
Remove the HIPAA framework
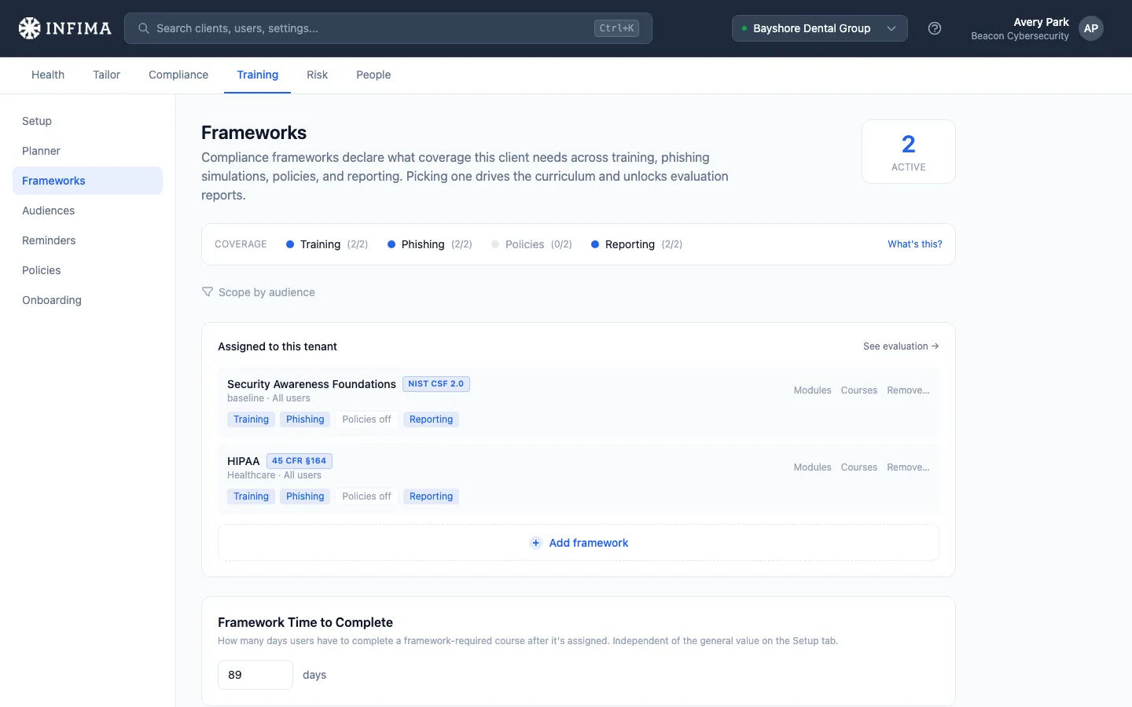tap(908, 467)
